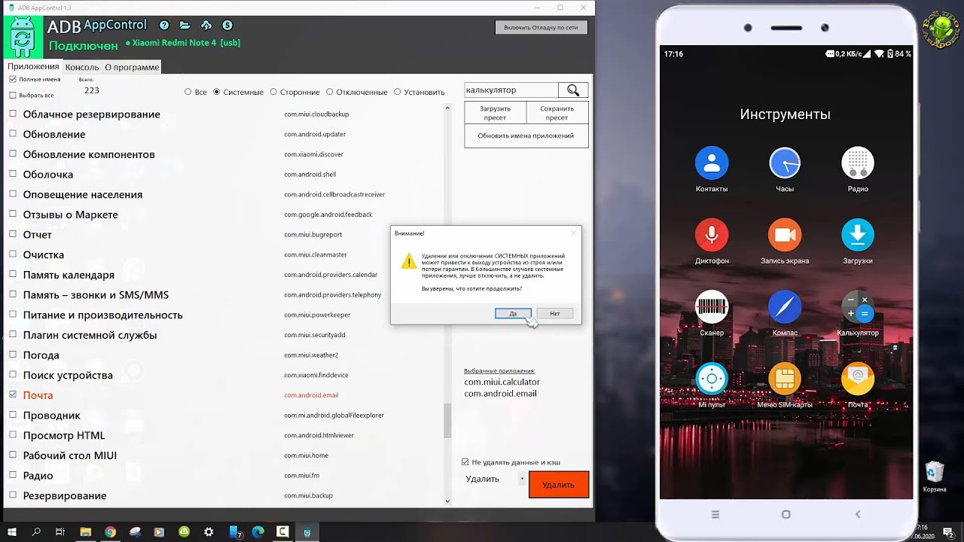Click the Рабочий стол MIUI row label
The image size is (964, 542).
[x=70, y=455]
